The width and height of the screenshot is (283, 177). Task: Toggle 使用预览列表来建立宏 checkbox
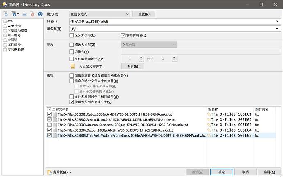[72, 102]
